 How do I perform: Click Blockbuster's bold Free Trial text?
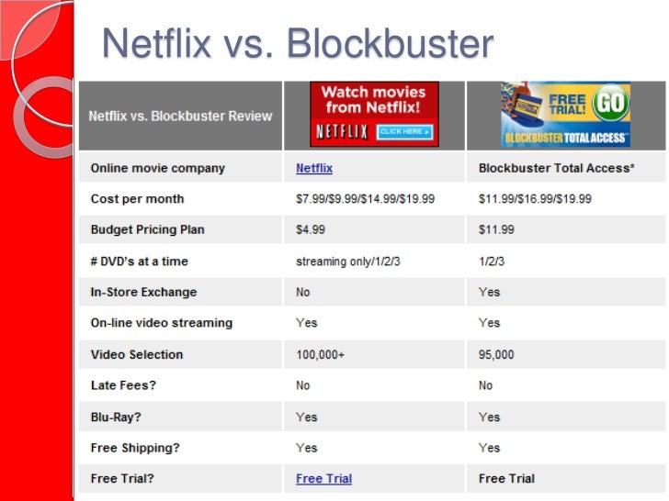(506, 479)
